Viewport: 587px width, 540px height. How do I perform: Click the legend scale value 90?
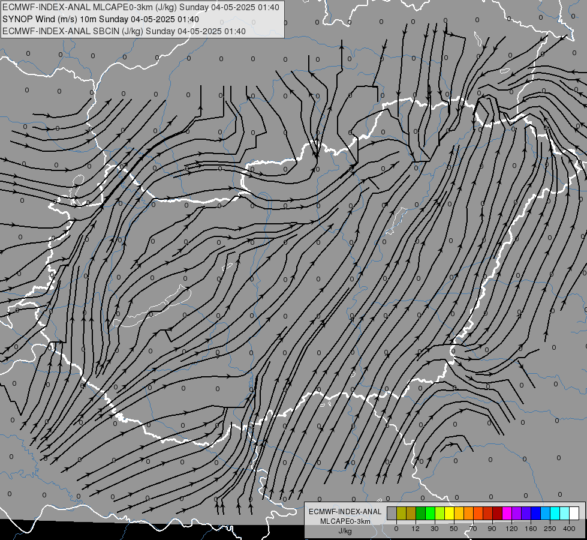(492, 529)
